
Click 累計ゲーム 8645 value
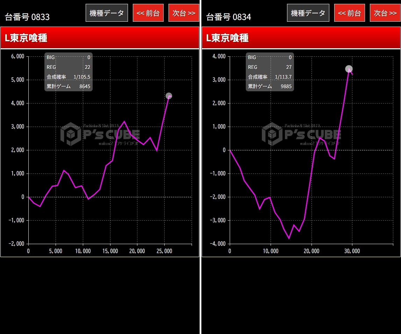pyautogui.click(x=85, y=86)
